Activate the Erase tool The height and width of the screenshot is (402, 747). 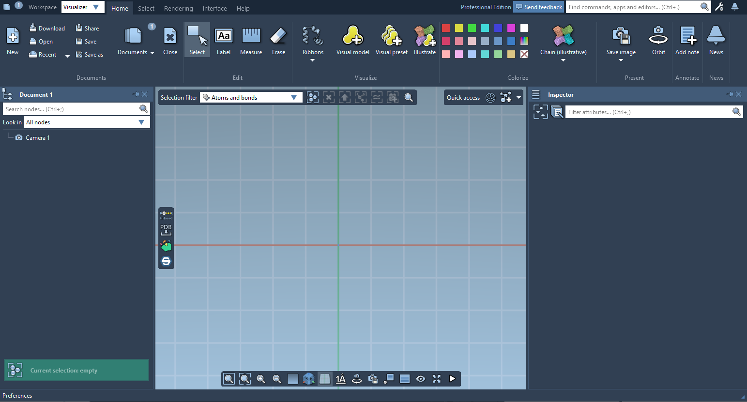(278, 40)
